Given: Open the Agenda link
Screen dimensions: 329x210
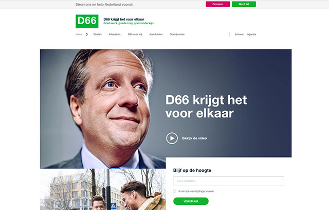Looking at the screenshot, I should coord(251,34).
